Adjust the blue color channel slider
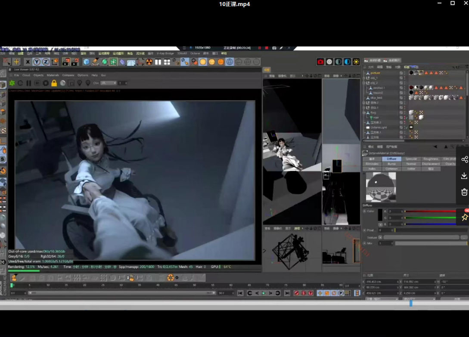This screenshot has width=469, height=337. (x=431, y=224)
